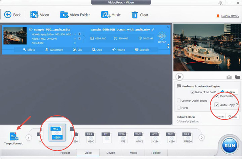Select WMV WMV2 format
The width and height of the screenshot is (242, 159).
139,138
